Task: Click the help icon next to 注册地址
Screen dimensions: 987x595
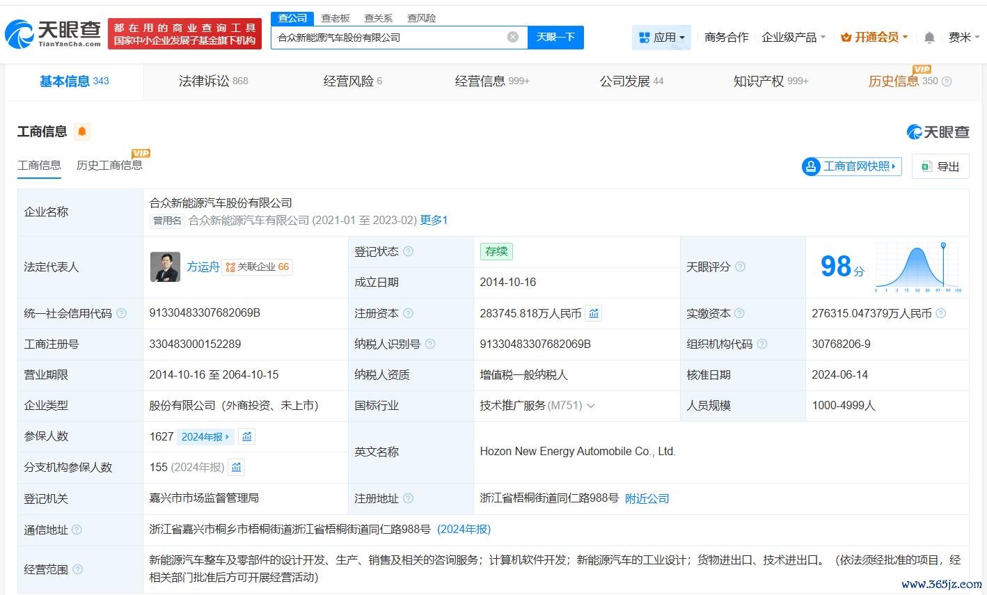Action: click(409, 498)
